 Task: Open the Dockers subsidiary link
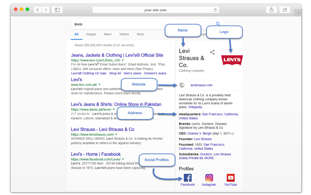206,154
